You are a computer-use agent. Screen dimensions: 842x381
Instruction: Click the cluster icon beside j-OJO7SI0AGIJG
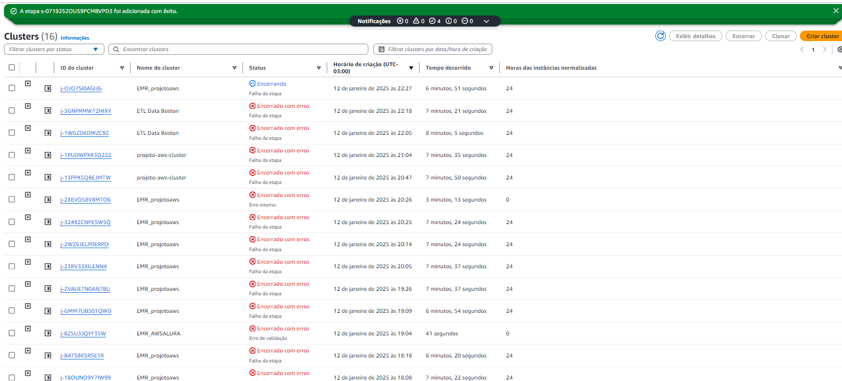(48, 88)
